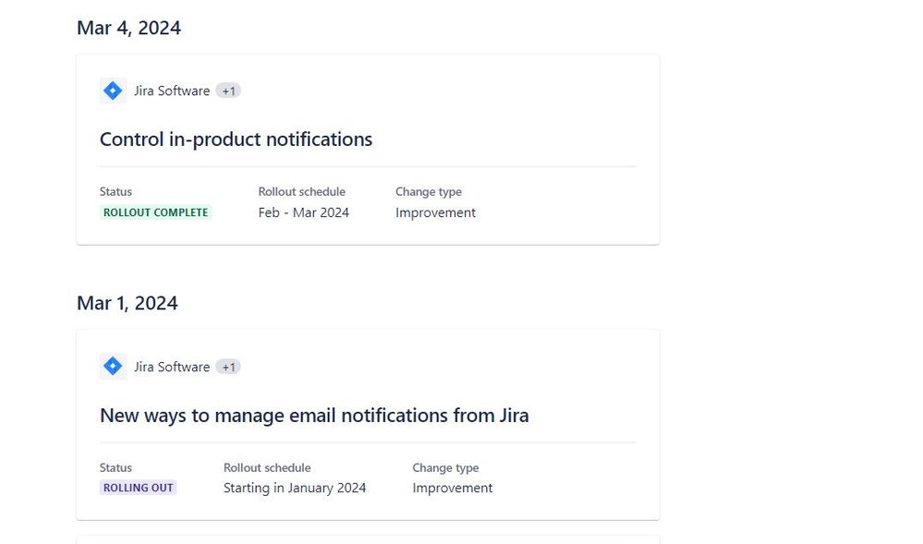Click the ROLLOUT COMPLETE status lozenge

click(156, 212)
